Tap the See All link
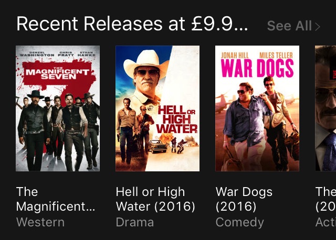336x240 pixels. (x=290, y=26)
